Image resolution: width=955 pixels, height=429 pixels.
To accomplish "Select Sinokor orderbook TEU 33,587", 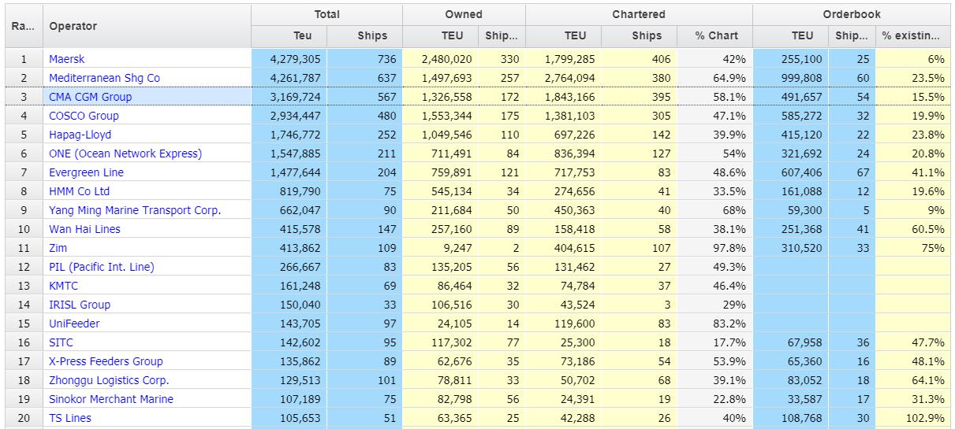I will [x=791, y=399].
